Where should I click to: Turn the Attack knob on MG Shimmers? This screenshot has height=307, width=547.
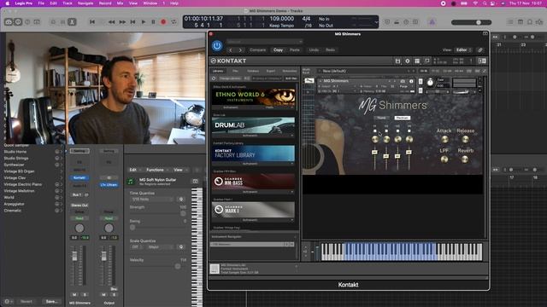tap(444, 139)
